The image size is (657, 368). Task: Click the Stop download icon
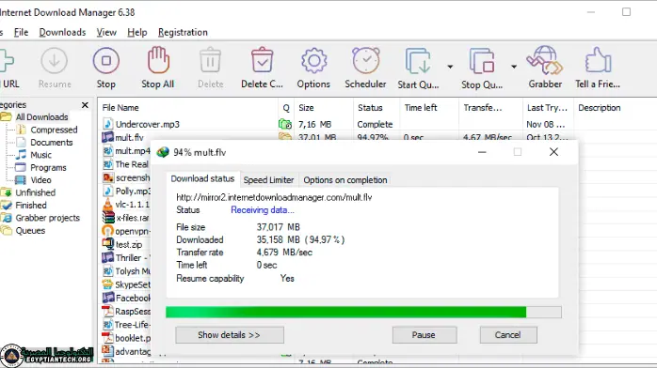[x=106, y=61]
